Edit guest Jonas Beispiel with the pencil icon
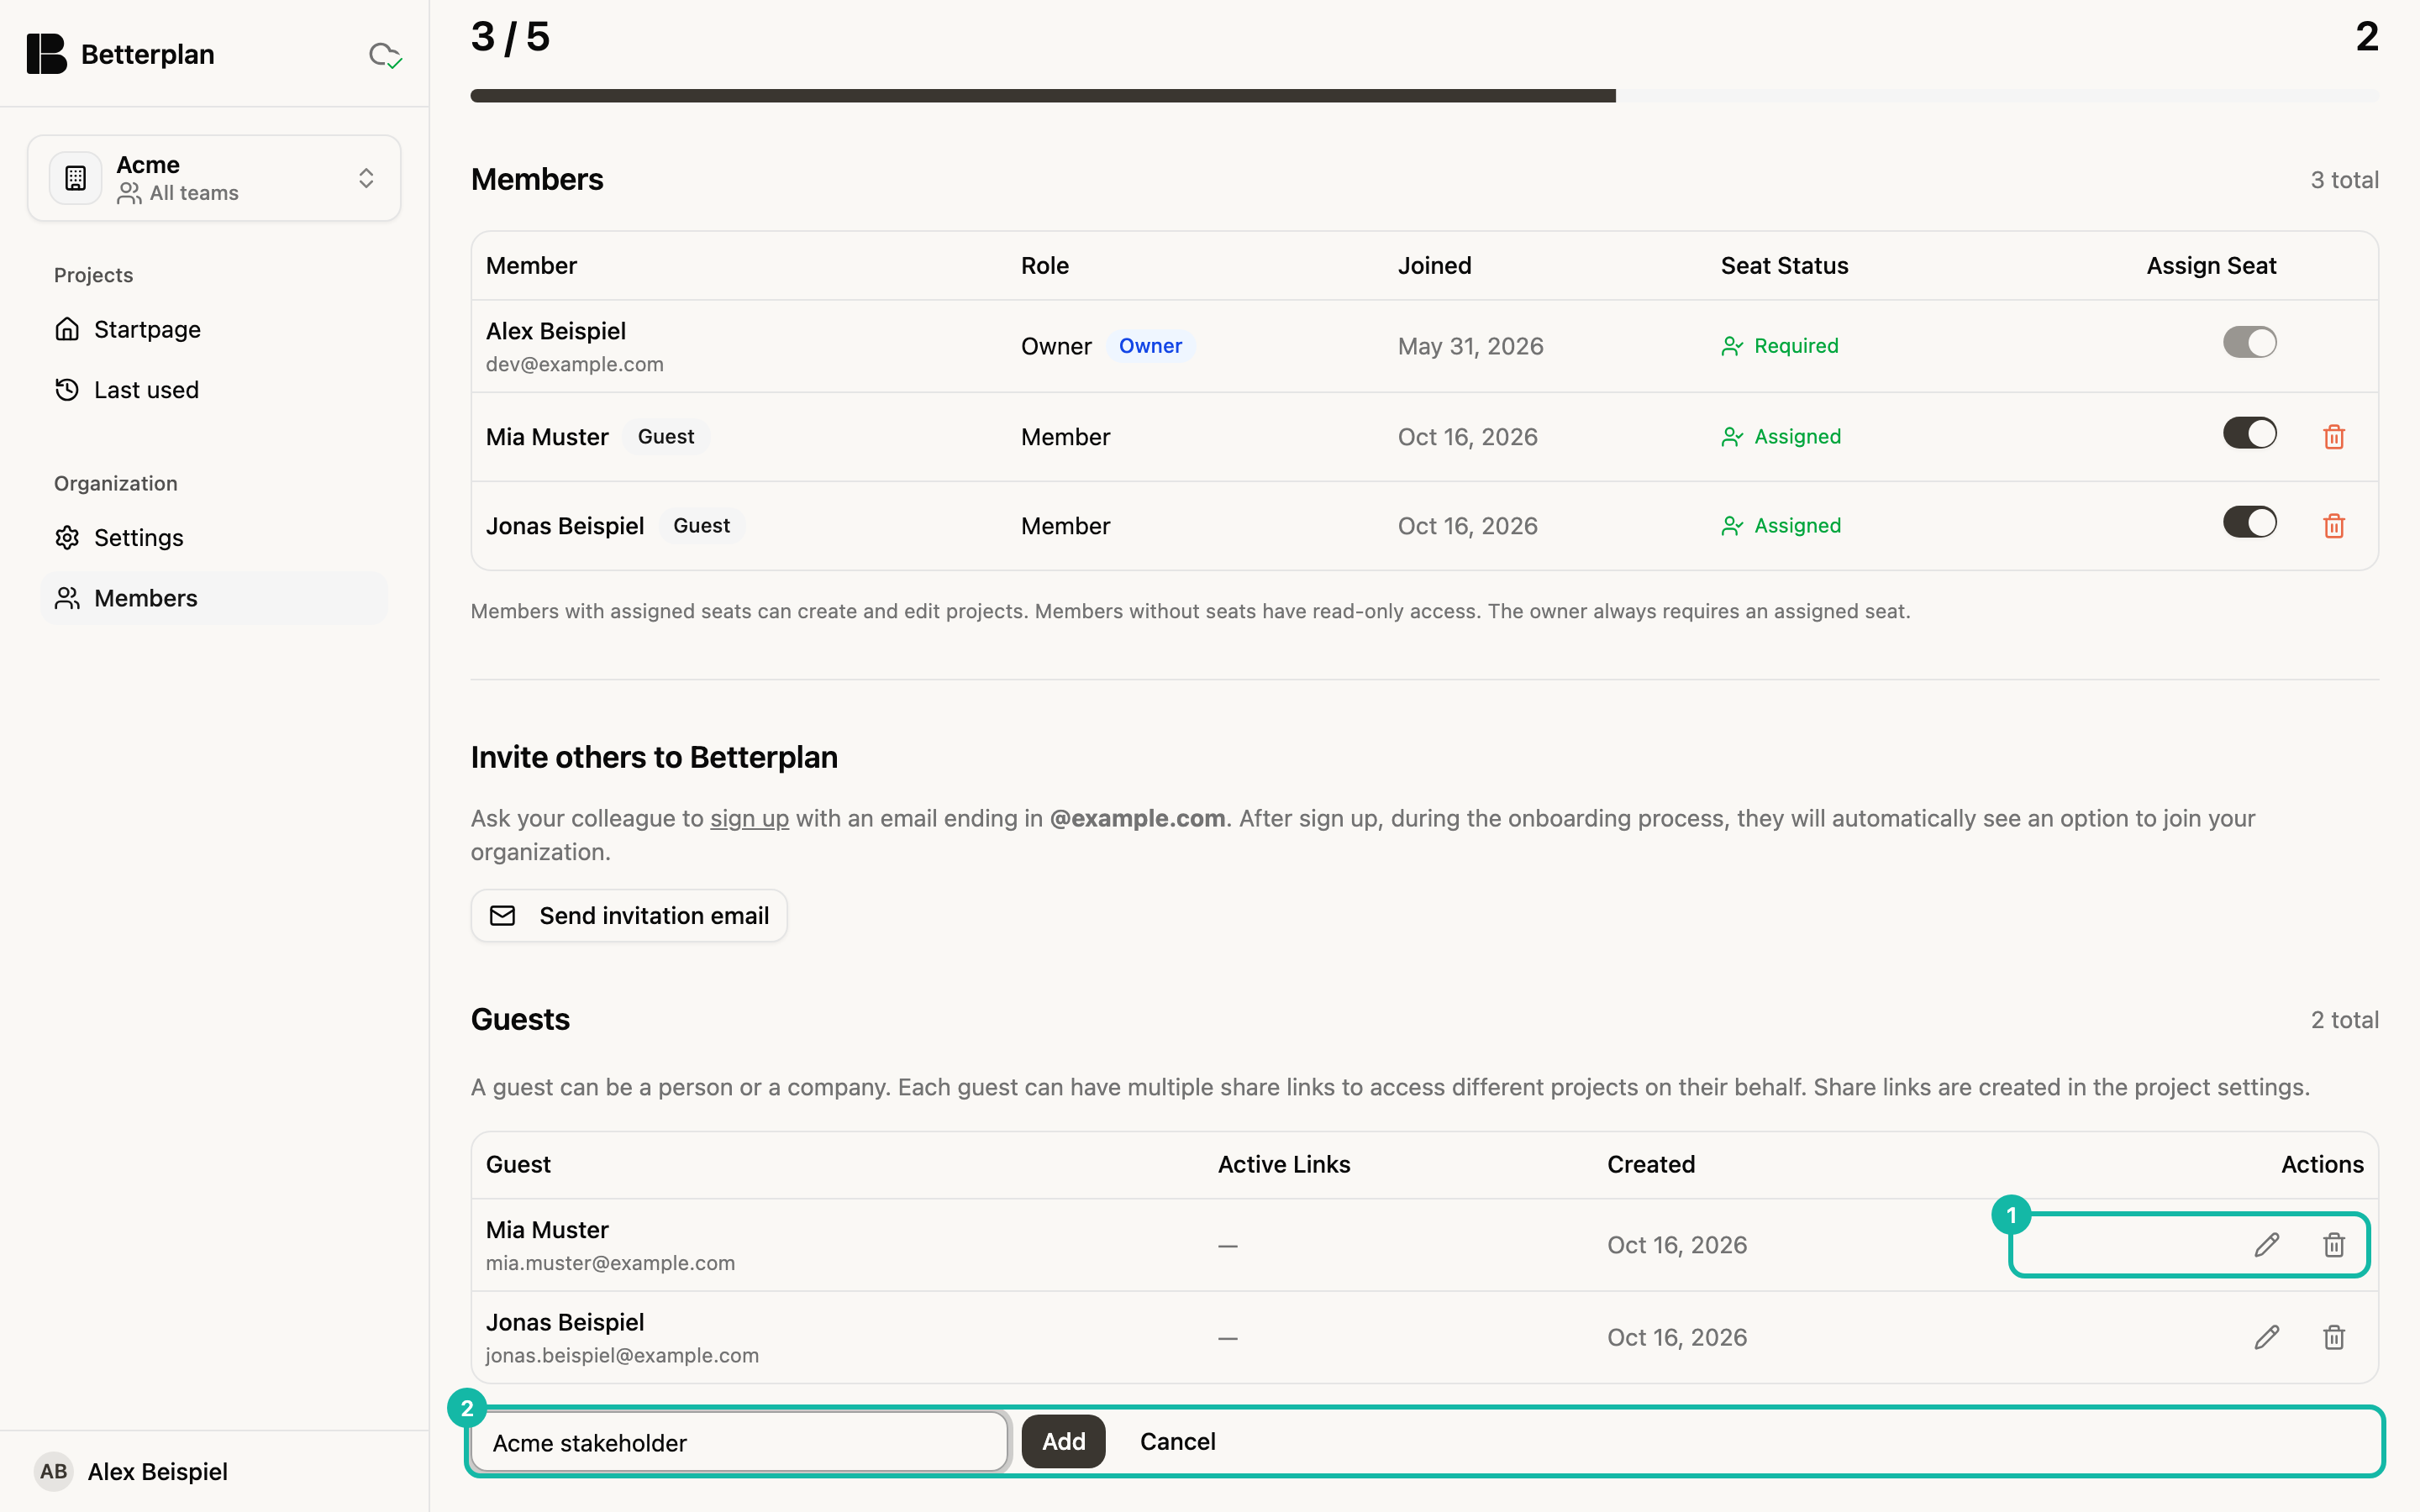The image size is (2420, 1512). click(2267, 1338)
